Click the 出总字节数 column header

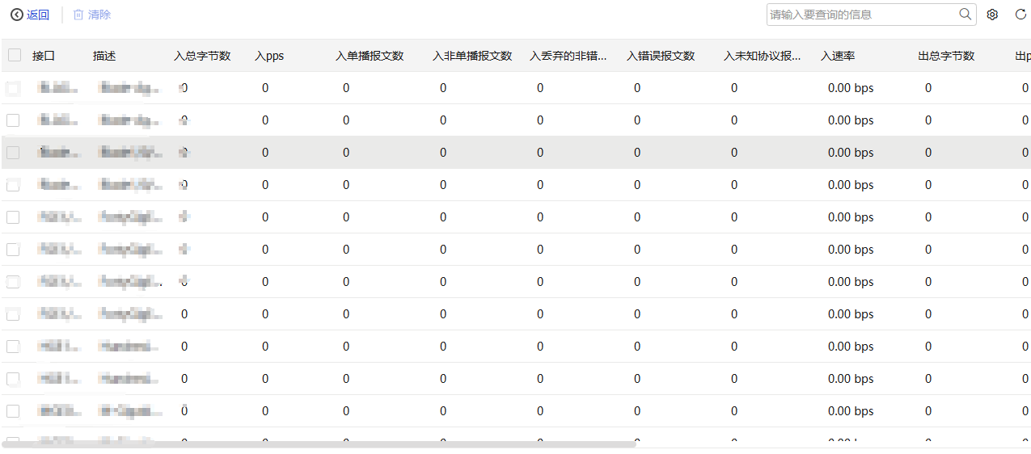point(946,56)
